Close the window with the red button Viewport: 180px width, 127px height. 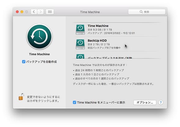(x=17, y=12)
